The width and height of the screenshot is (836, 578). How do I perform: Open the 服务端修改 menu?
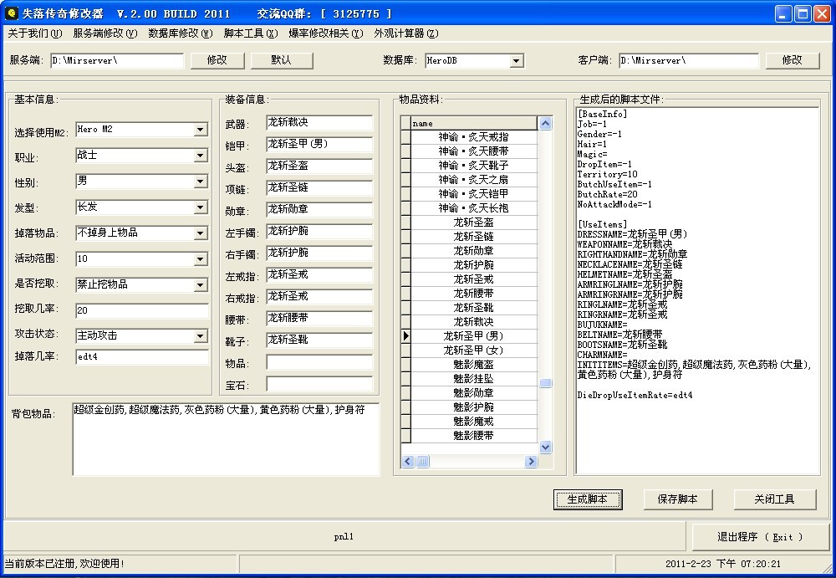104,33
